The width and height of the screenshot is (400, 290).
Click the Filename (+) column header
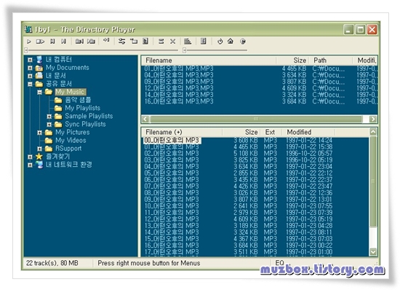(x=182, y=133)
